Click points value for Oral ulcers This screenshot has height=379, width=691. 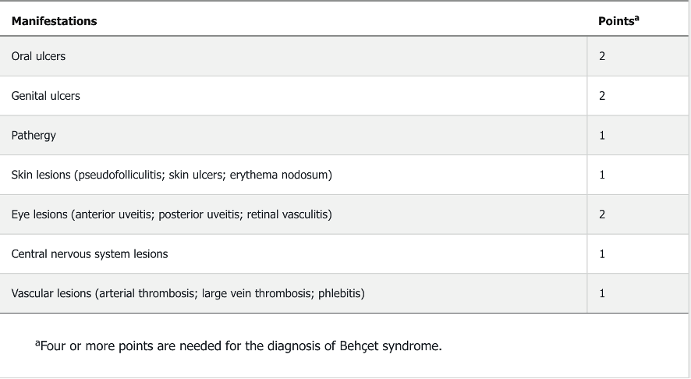602,56
